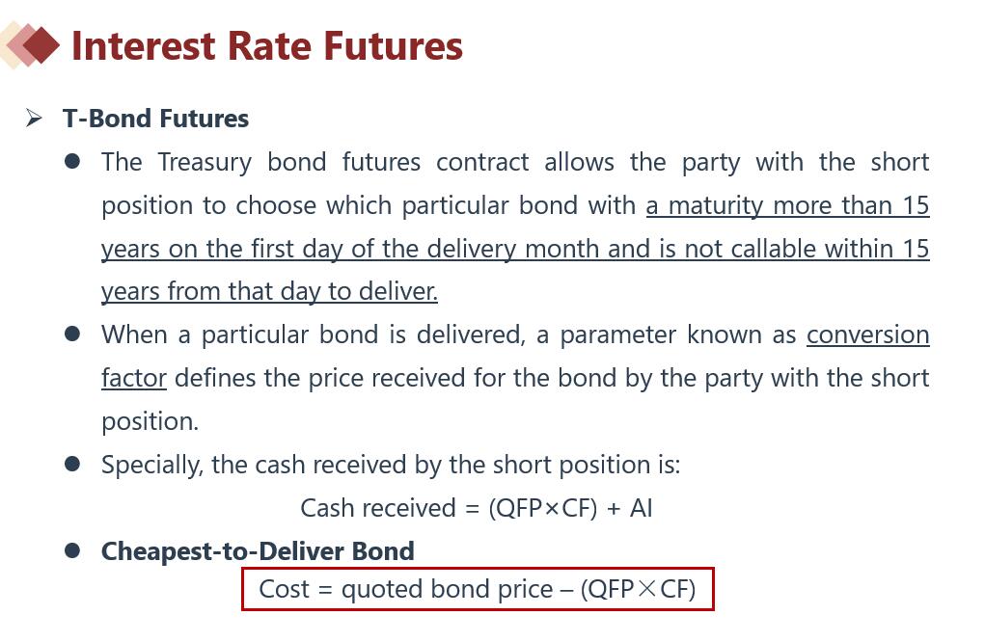The width and height of the screenshot is (985, 642).
Task: Click underlined 'conversion' text
Action: click(868, 334)
